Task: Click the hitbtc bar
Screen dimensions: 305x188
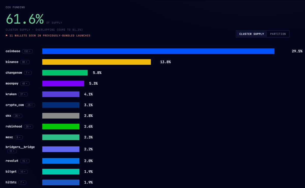Action: click(x=61, y=182)
